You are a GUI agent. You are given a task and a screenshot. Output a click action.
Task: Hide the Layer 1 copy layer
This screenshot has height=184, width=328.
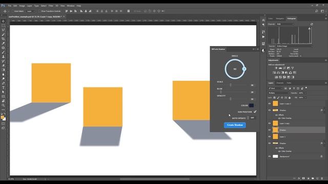(270, 124)
